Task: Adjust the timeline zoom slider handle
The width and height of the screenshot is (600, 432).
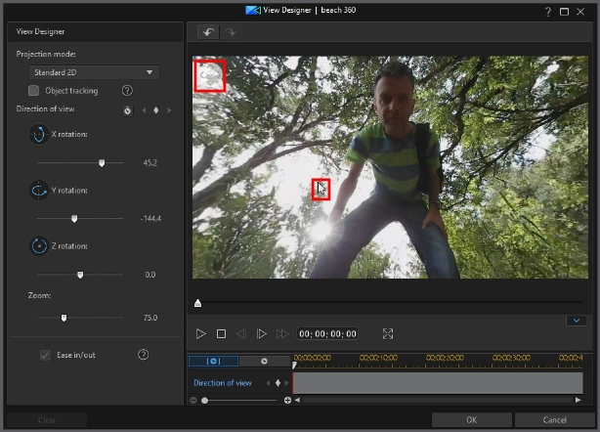Action: [x=204, y=401]
